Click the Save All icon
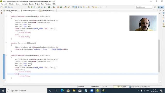 tap(9, 7)
